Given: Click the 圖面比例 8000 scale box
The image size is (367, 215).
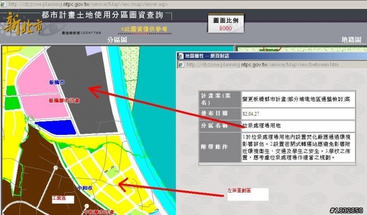Looking at the screenshot, I should [225, 24].
